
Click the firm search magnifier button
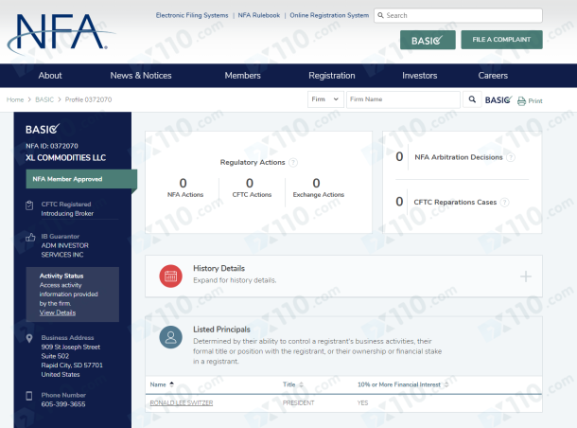coord(472,99)
